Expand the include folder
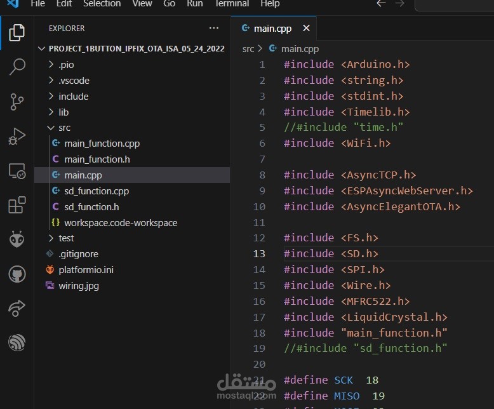 [x=131, y=96]
